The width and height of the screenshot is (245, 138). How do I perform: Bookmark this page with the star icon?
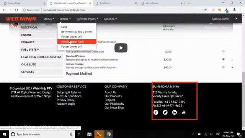(x=205, y=10)
